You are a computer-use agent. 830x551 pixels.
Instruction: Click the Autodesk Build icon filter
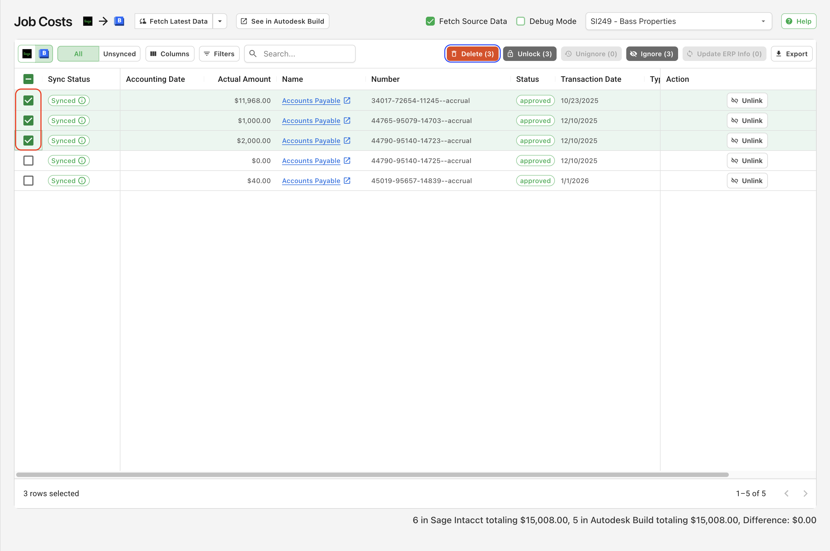[x=44, y=54]
